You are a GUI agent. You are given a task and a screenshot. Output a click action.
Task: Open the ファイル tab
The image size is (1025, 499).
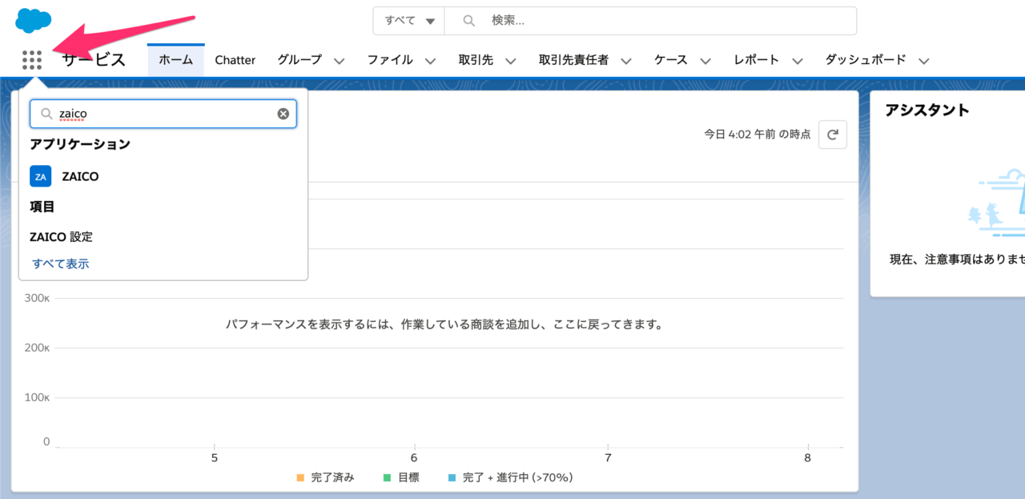coord(390,60)
